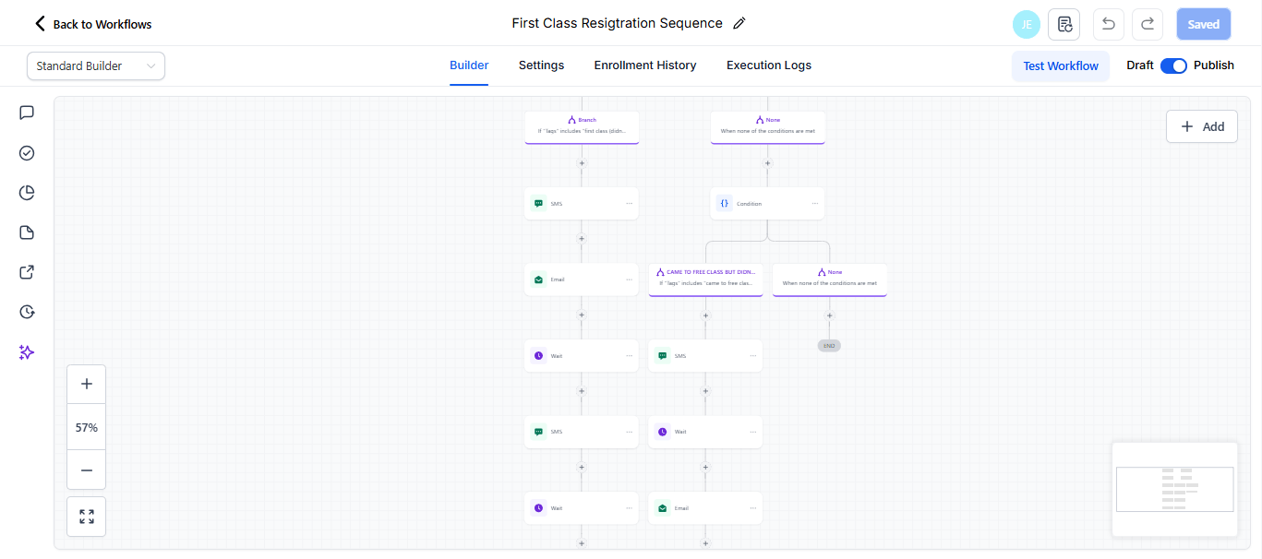The width and height of the screenshot is (1262, 559).
Task: Click the pencil icon to rename workflow
Action: pyautogui.click(x=739, y=24)
